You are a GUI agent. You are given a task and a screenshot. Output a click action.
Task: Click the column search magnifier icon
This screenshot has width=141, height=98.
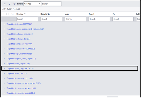(x=12, y=14)
